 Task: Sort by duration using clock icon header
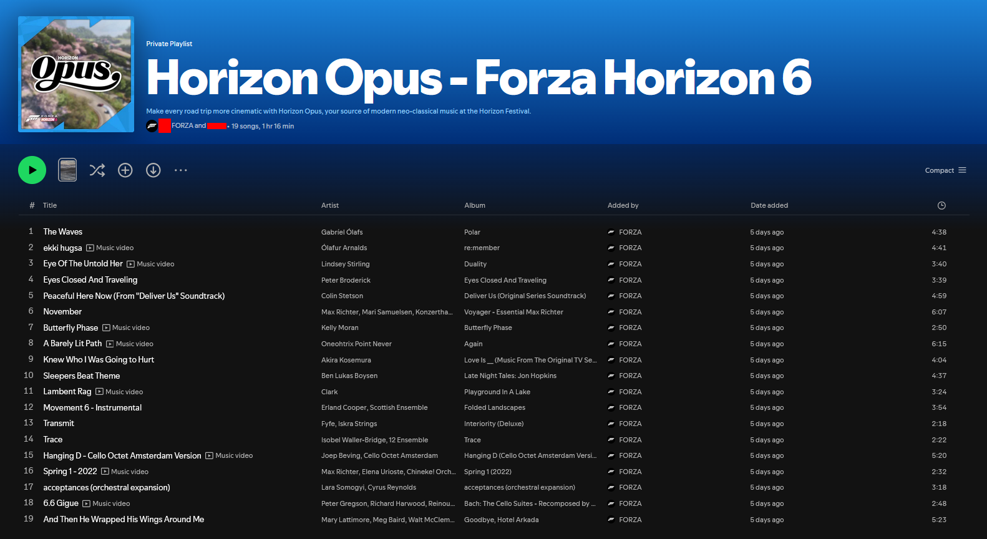point(941,205)
